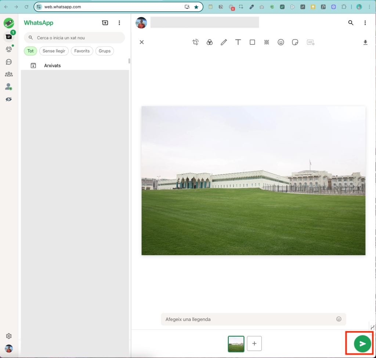Add text with the T tool

(238, 42)
